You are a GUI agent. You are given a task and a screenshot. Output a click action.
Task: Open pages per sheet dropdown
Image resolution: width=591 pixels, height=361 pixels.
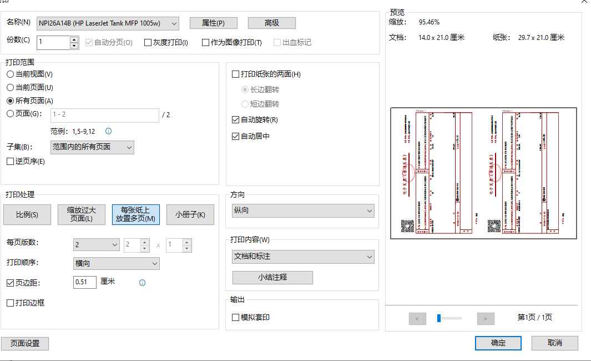96,245
